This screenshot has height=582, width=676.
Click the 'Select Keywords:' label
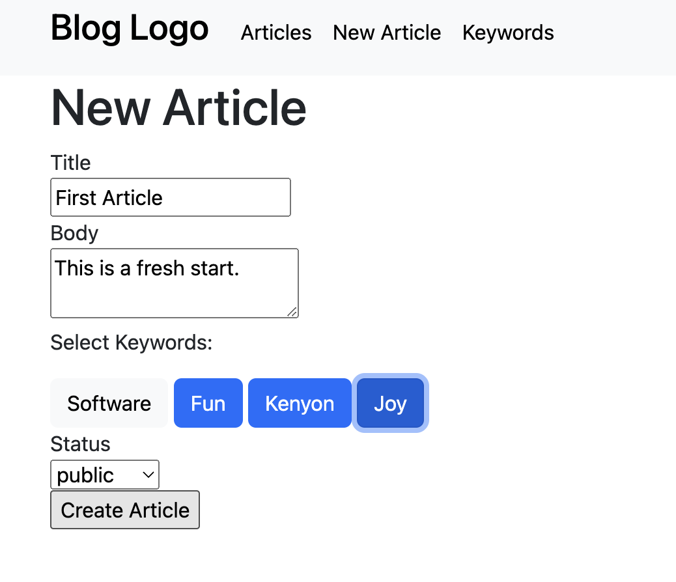(x=132, y=342)
